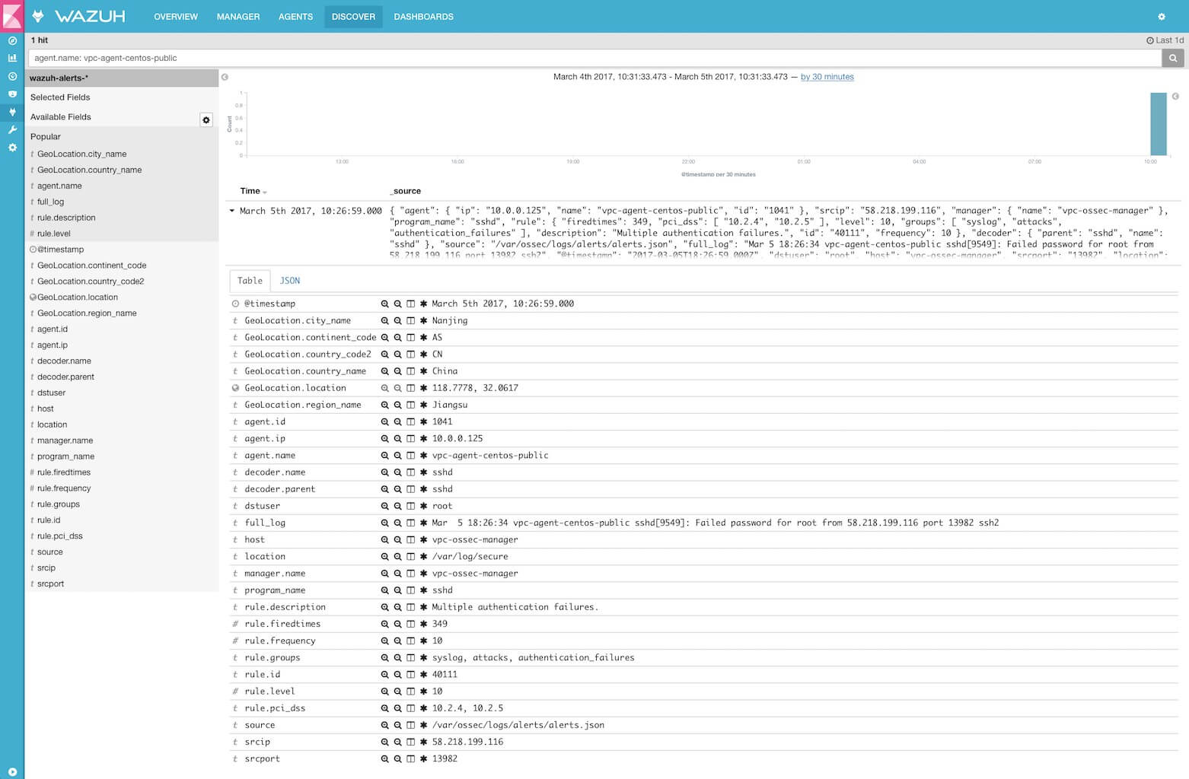The width and height of the screenshot is (1189, 779).
Task: Open the Discover compass icon in the left sidebar
Action: (12, 40)
